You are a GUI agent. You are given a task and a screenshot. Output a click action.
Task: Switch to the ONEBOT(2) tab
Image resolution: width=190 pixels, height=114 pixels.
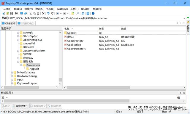[x=26, y=23]
